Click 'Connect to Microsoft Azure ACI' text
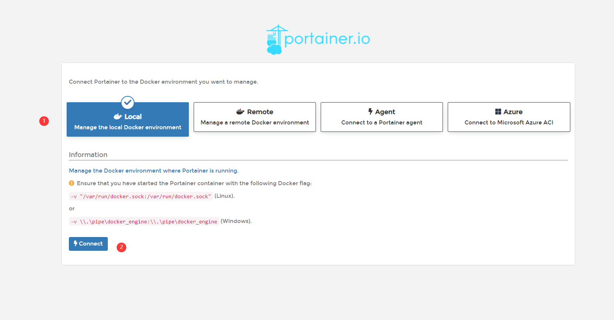Image resolution: width=614 pixels, height=320 pixels. 509,123
